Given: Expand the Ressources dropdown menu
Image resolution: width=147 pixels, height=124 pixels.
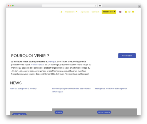Looking at the screenshot, I should pyautogui.click(x=109, y=12).
